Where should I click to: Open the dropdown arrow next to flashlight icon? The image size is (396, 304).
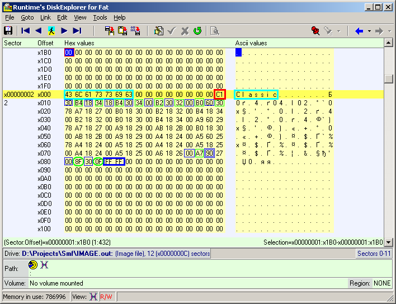coord(339,31)
